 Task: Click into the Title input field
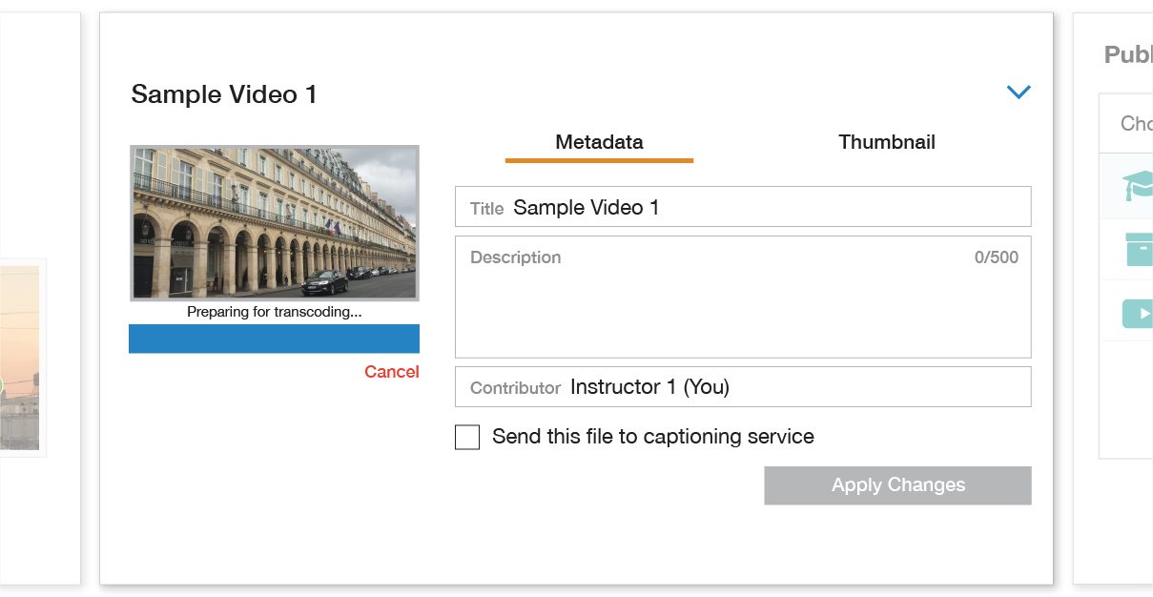[743, 207]
